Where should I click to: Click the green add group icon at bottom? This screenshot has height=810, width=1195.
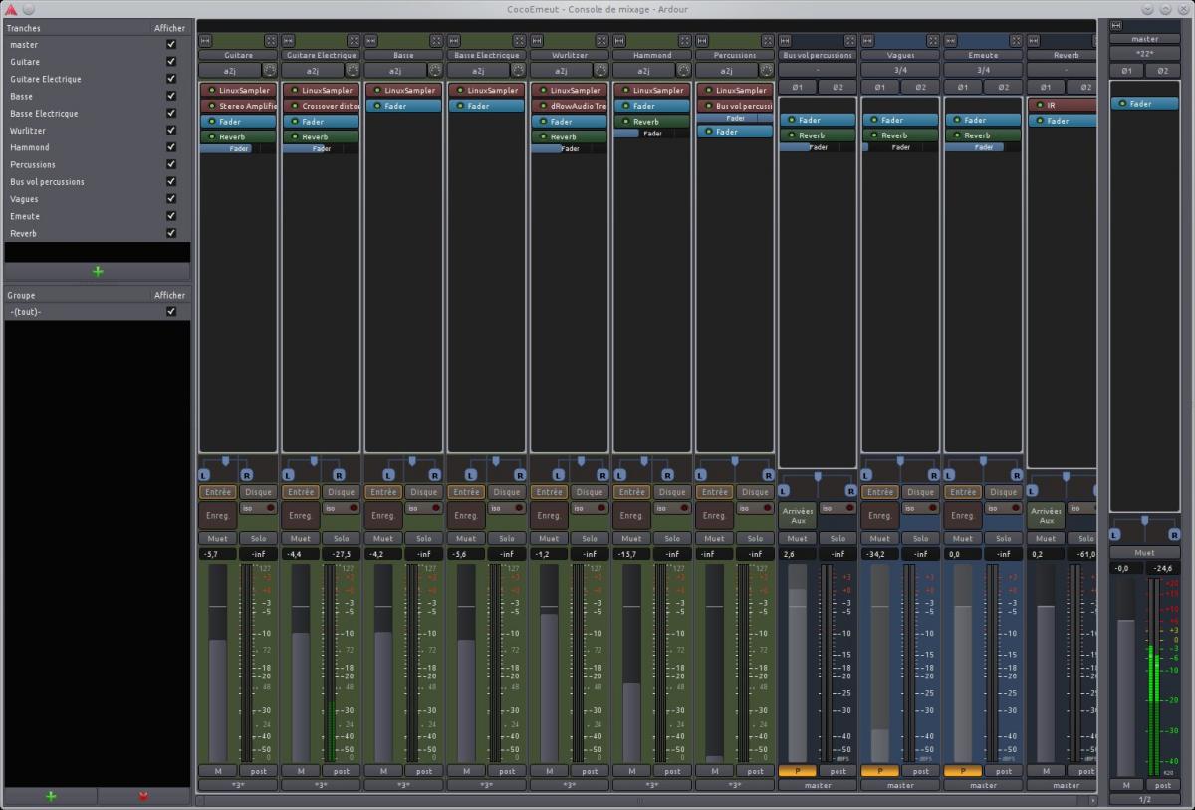51,796
